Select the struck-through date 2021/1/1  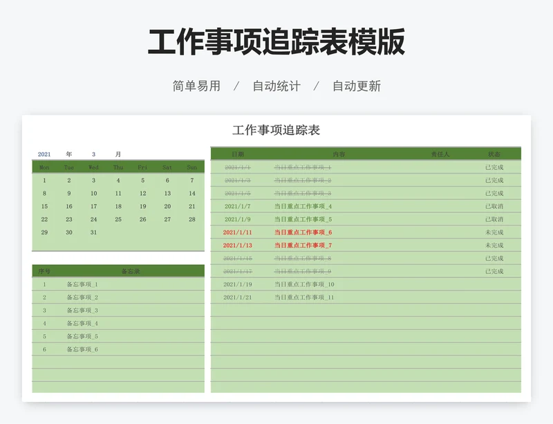coord(237,167)
